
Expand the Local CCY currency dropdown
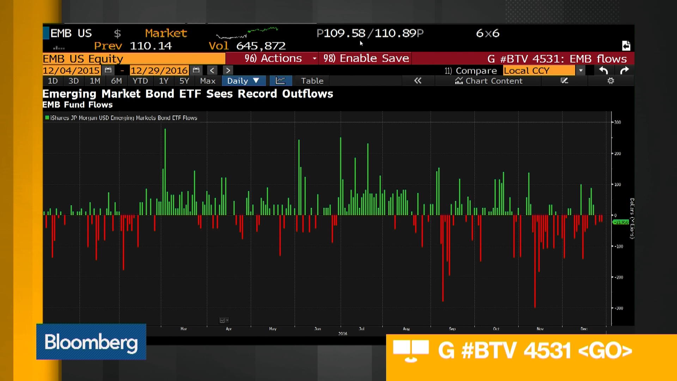click(580, 71)
